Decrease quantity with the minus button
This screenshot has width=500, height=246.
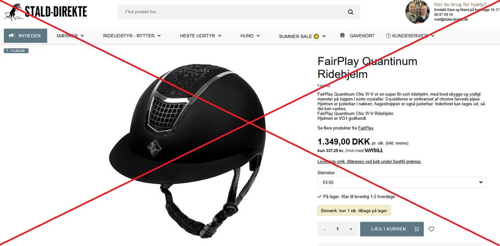pos(324,229)
